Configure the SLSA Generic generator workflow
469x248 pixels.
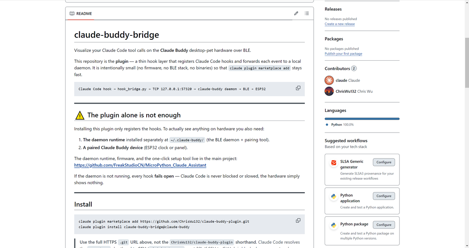pos(384,162)
